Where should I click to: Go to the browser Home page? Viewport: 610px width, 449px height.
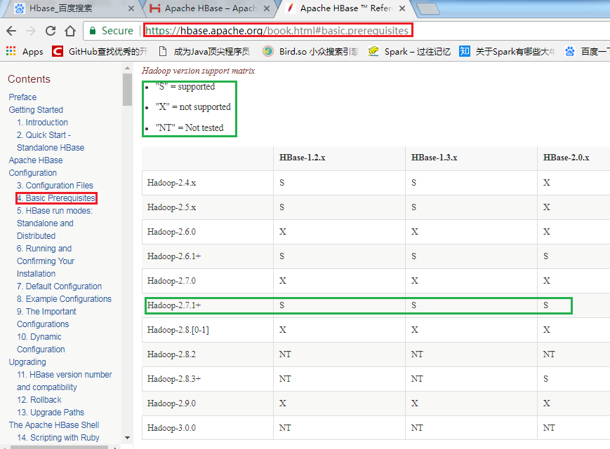pyautogui.click(x=70, y=31)
